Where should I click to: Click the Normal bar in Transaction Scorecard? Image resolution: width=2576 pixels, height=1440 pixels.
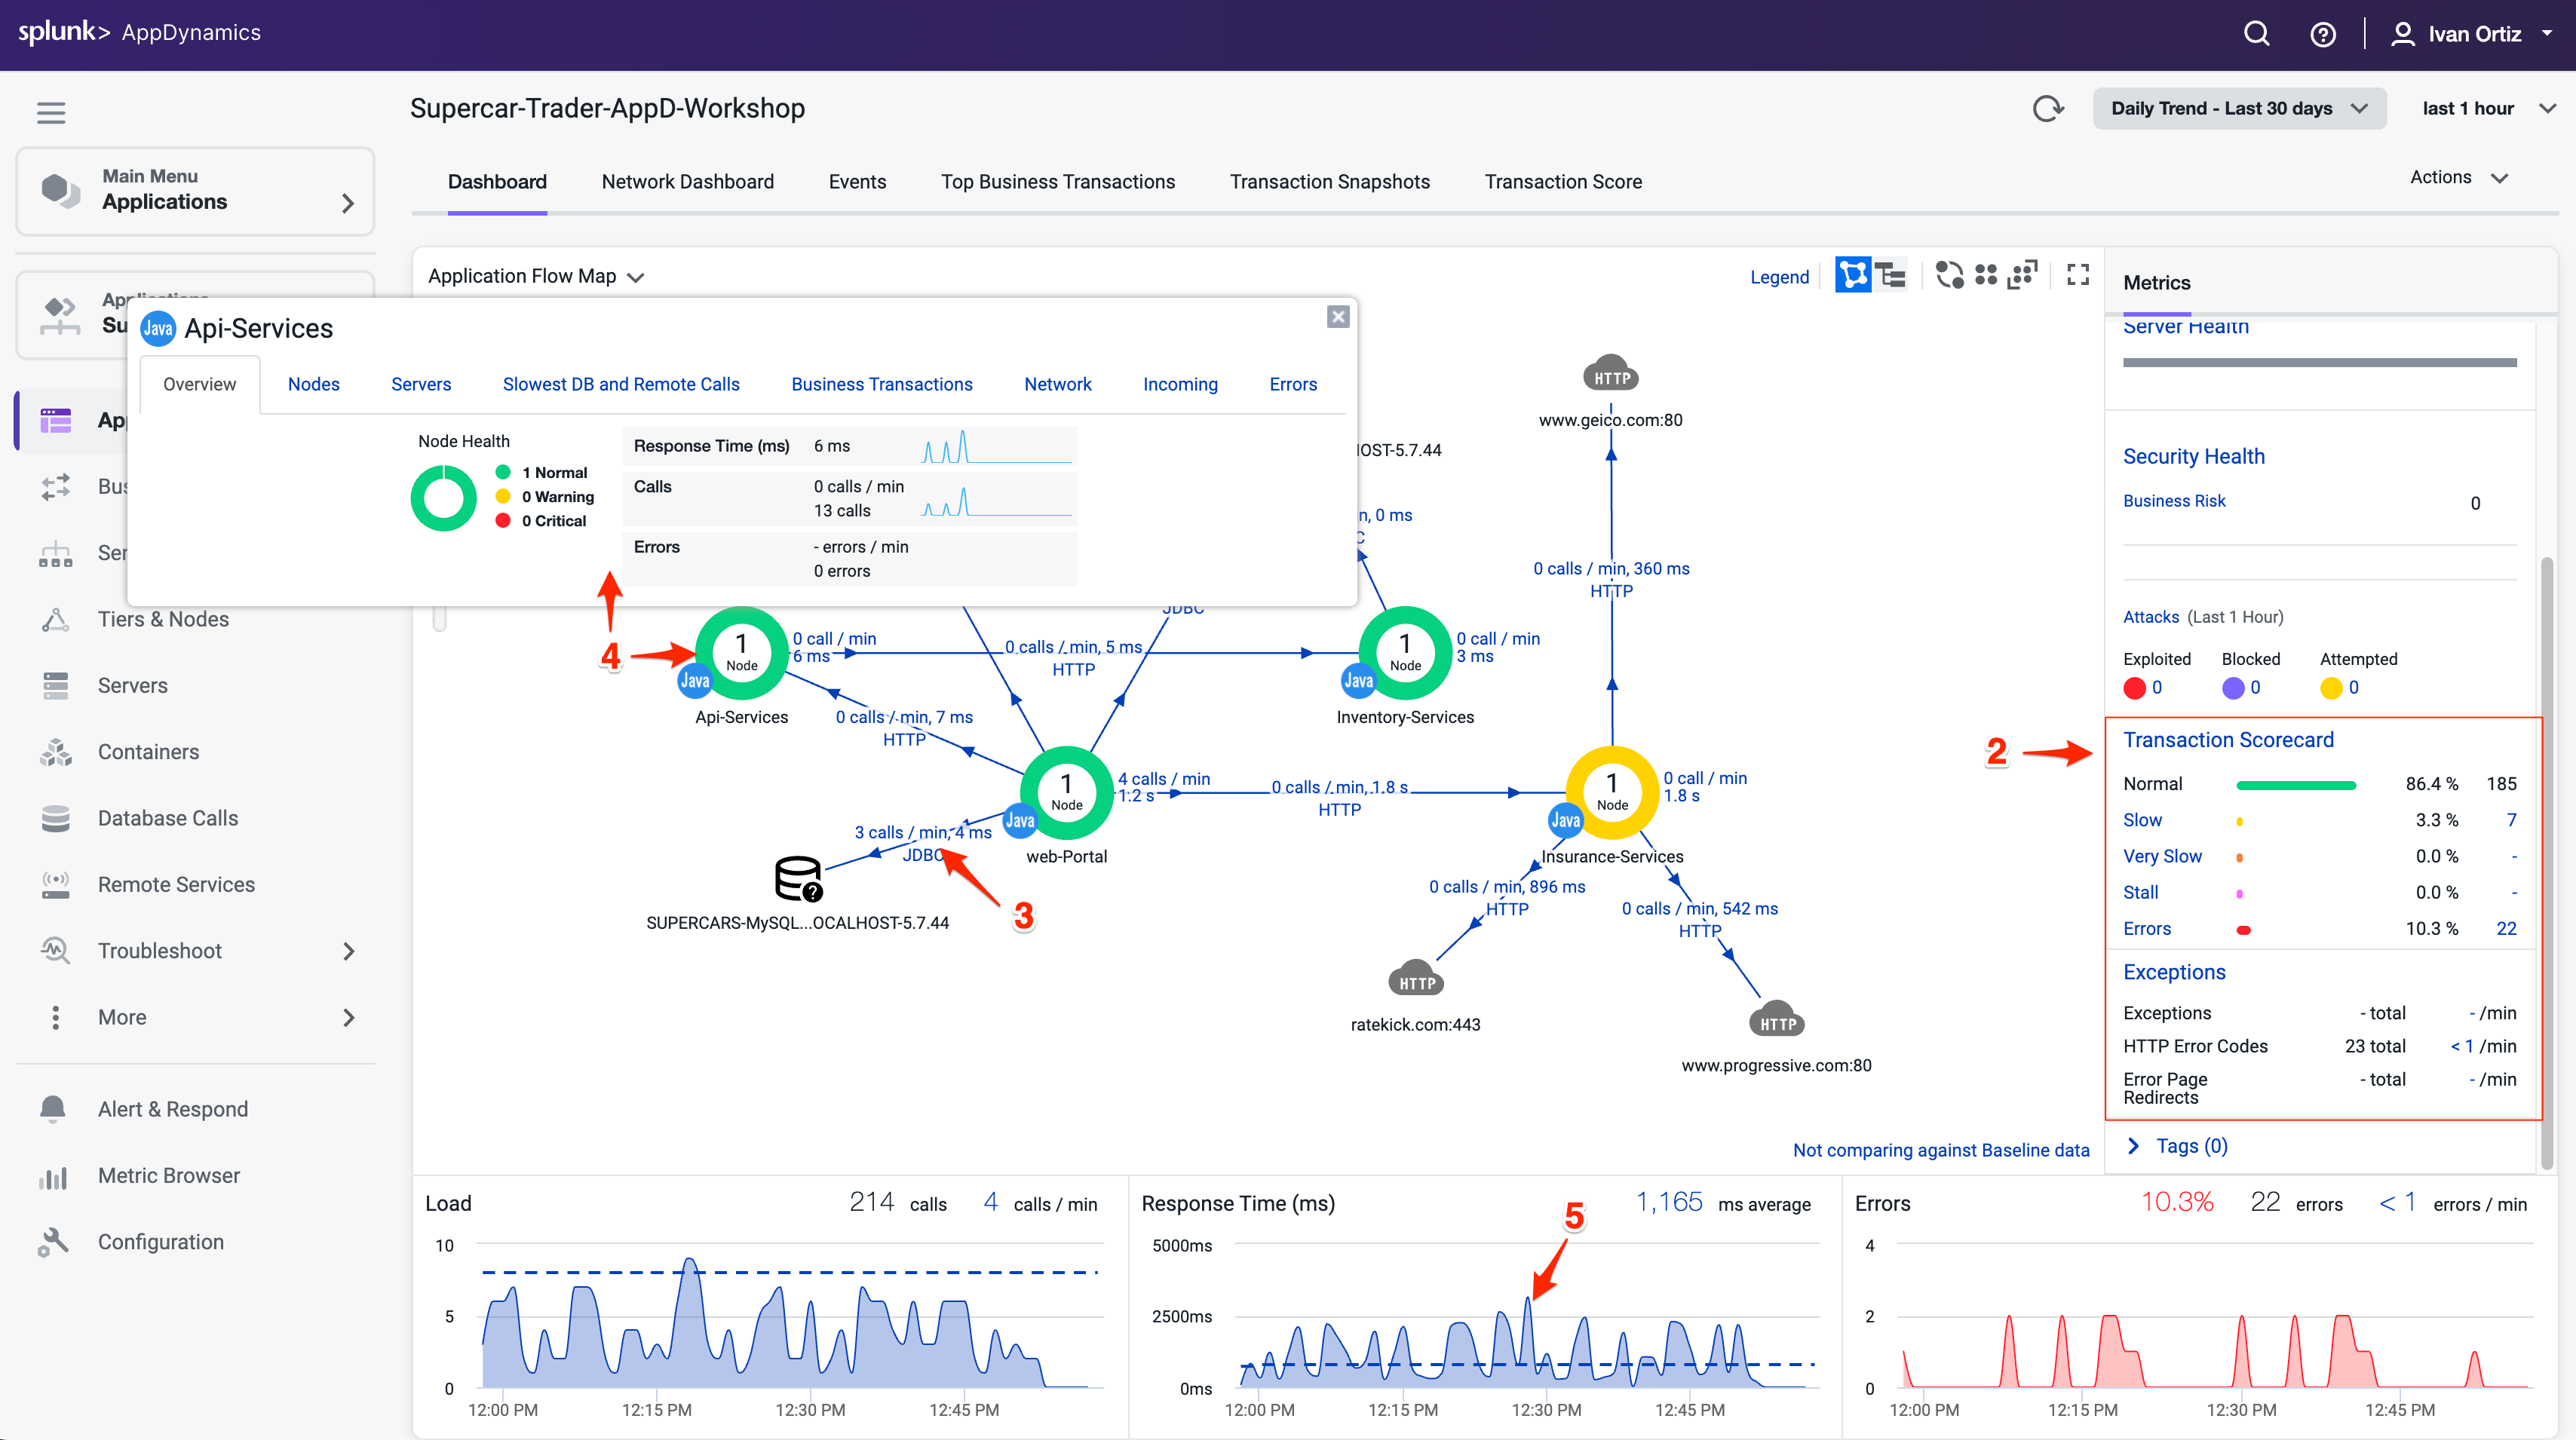pyautogui.click(x=2296, y=784)
